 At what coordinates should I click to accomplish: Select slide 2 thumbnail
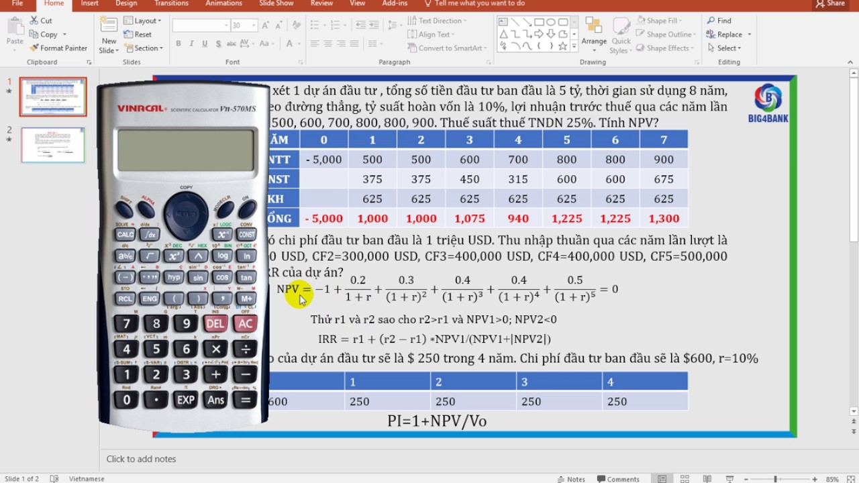click(53, 145)
